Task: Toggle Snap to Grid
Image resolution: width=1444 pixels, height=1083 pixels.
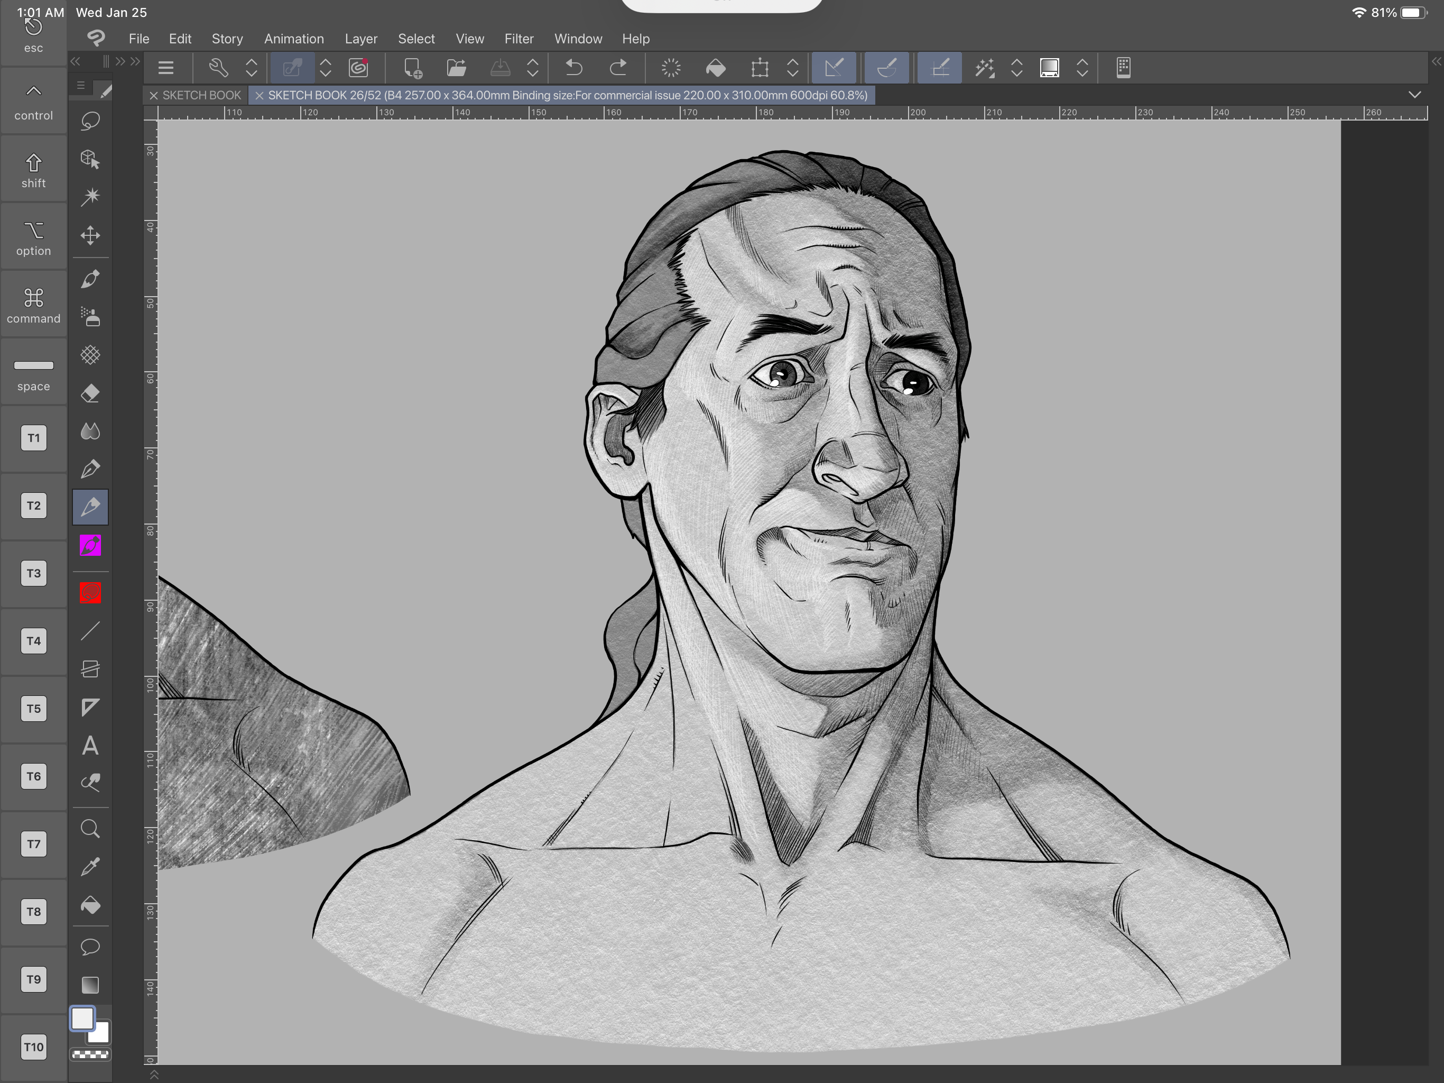Action: (x=939, y=68)
